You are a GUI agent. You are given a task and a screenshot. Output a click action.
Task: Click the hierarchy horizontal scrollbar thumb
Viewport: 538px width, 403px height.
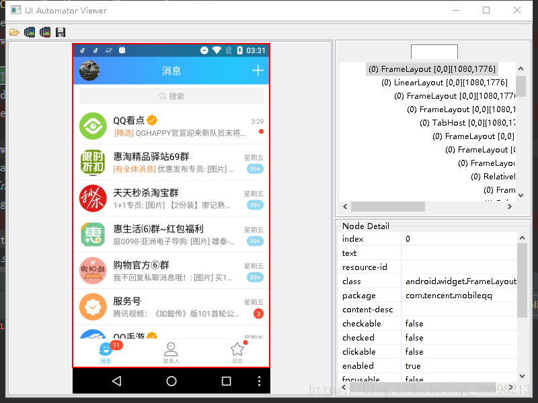(x=388, y=206)
